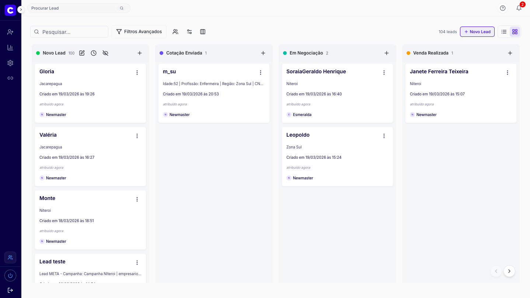Open Filtros Avançados
The width and height of the screenshot is (530, 298).
pyautogui.click(x=139, y=32)
